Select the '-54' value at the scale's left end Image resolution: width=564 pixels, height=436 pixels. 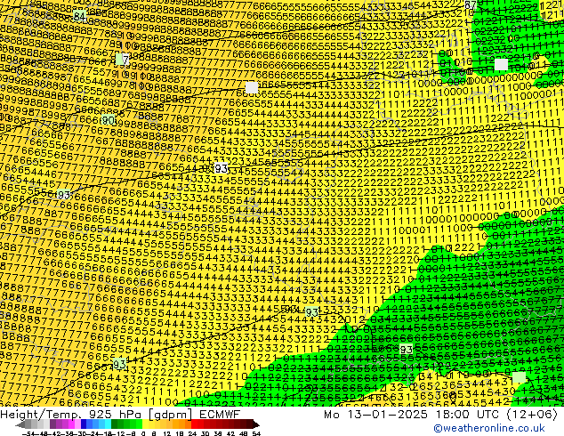(x=28, y=434)
